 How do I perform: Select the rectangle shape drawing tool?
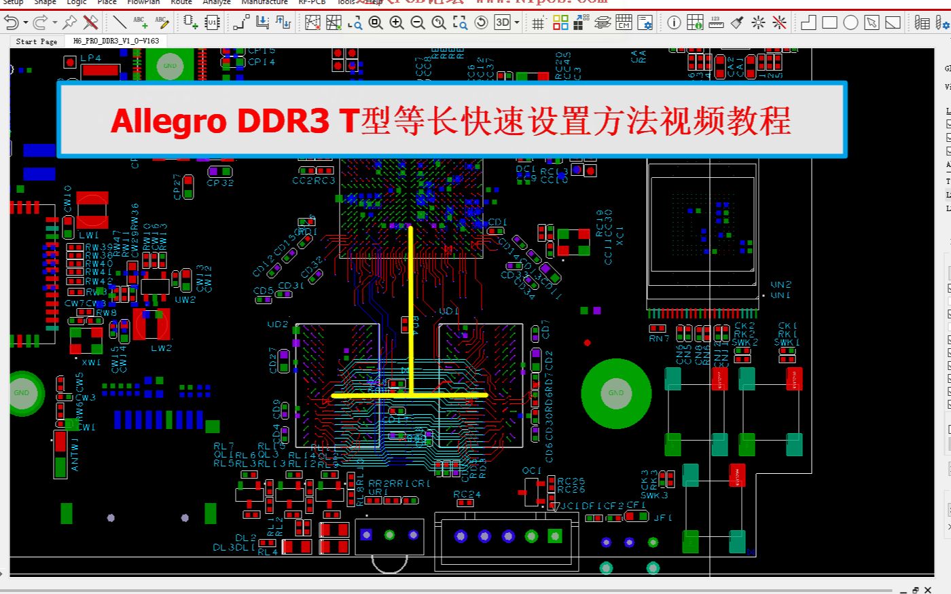pos(830,22)
